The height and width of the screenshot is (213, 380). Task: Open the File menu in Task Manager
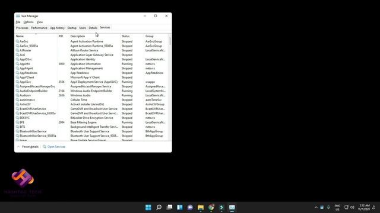tap(18, 22)
